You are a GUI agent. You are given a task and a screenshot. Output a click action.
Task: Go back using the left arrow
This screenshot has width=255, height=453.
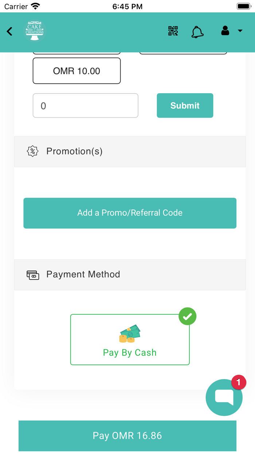[x=10, y=32]
